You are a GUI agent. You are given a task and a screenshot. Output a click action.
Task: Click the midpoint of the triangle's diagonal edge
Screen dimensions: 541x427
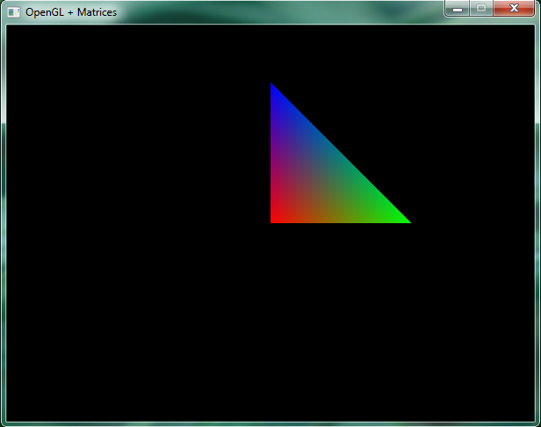pyautogui.click(x=339, y=153)
